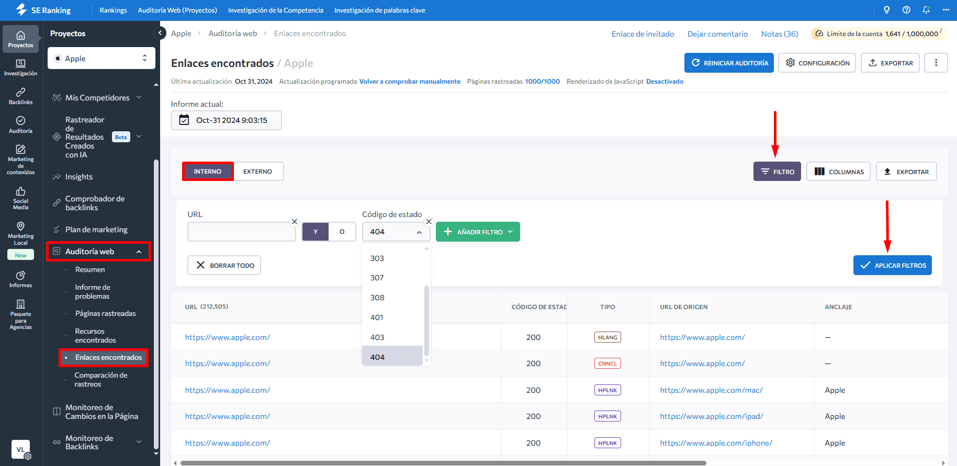Remove the URL filter with its X
Screen dimensions: 957x466
pyautogui.click(x=295, y=222)
